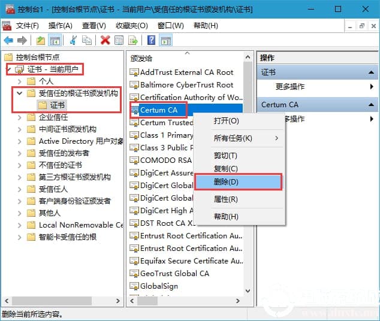The width and height of the screenshot is (380, 321).
Task: Choose 帮助(H) in the context menu
Action: pyautogui.click(x=239, y=216)
